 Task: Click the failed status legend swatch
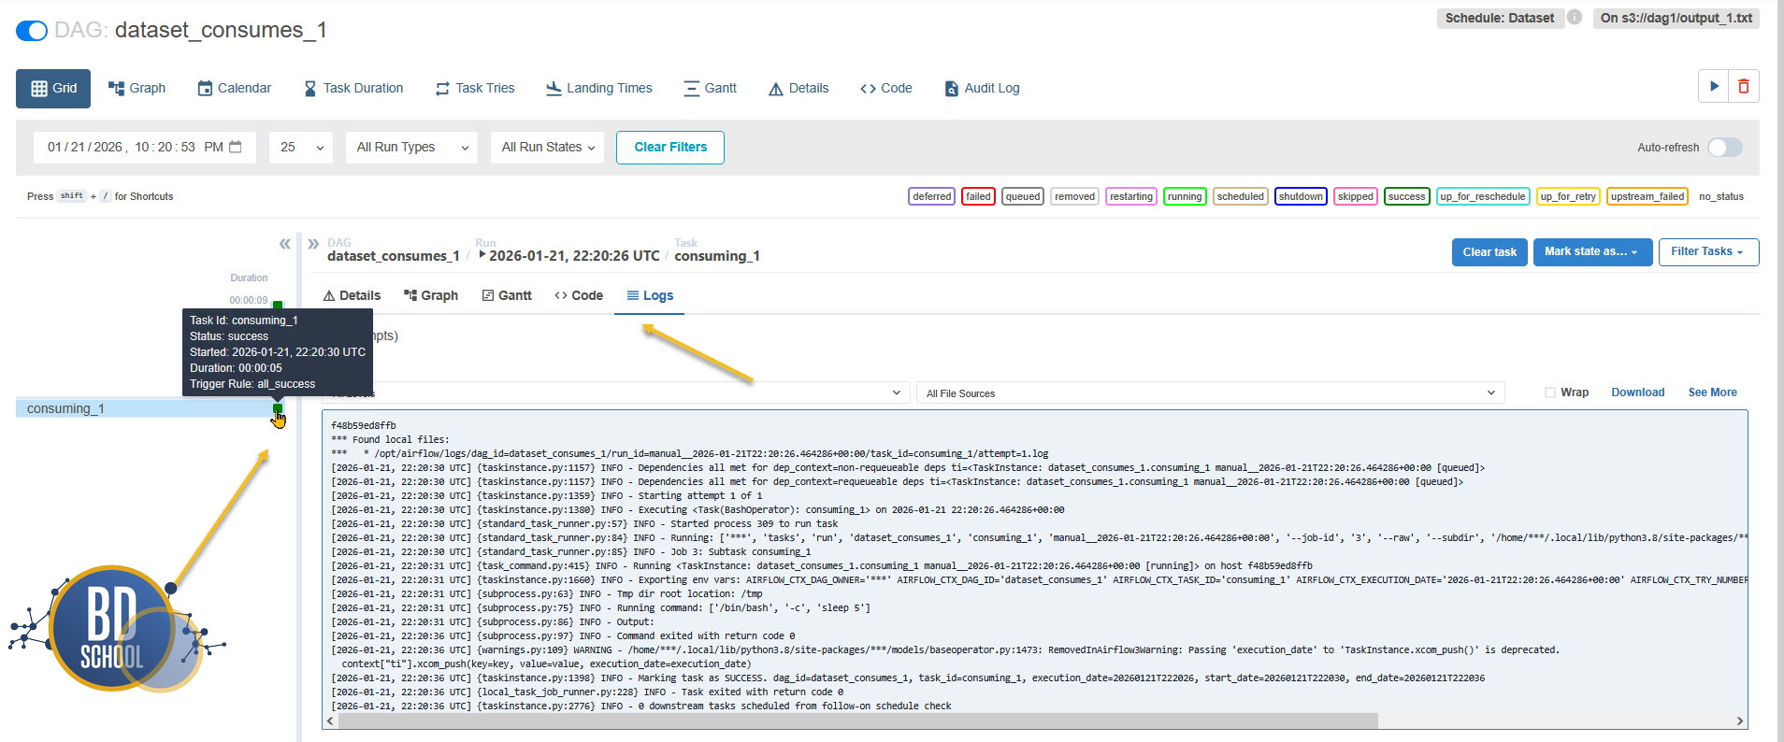click(x=978, y=196)
